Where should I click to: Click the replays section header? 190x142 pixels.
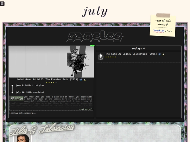click(139, 48)
